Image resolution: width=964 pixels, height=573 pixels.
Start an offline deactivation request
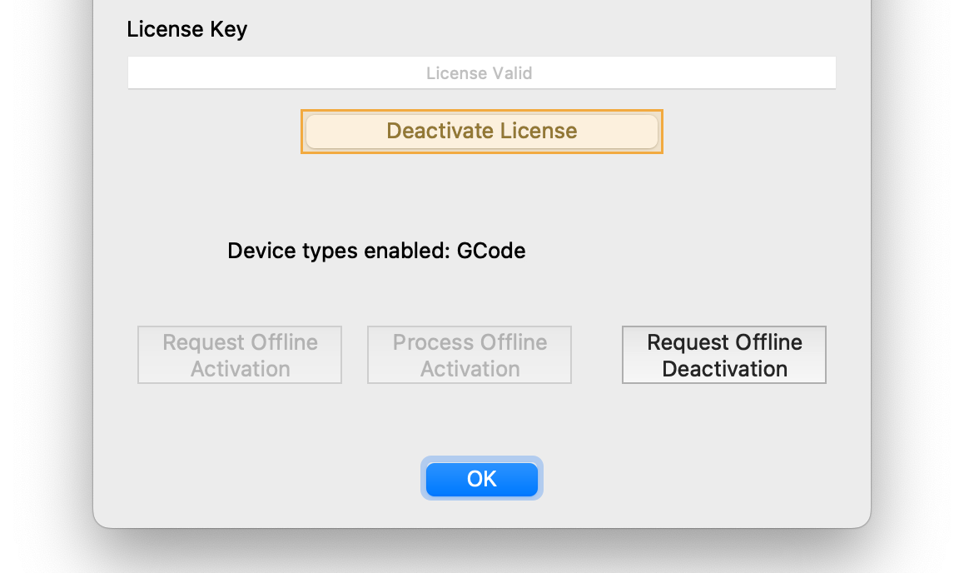point(724,355)
